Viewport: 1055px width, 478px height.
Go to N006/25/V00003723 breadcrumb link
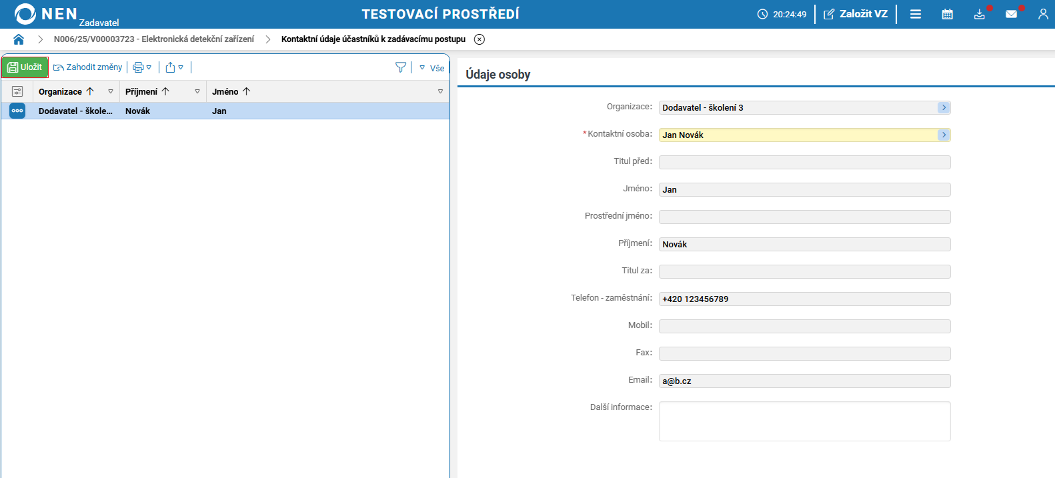point(153,39)
